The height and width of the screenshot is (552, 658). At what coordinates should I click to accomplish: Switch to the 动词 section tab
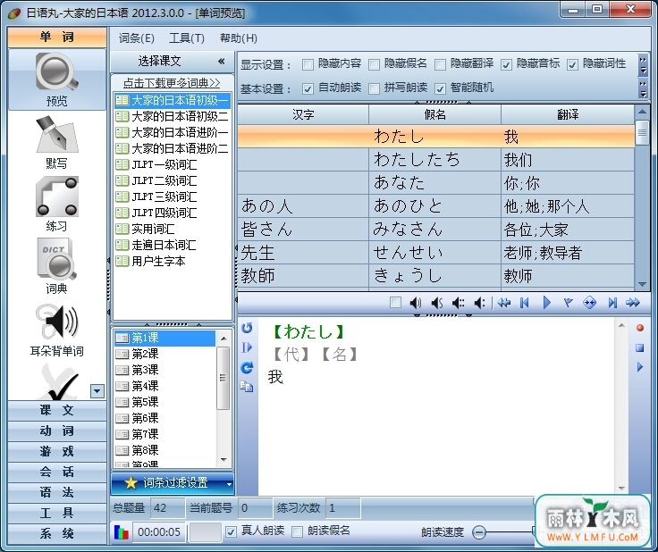click(x=57, y=431)
